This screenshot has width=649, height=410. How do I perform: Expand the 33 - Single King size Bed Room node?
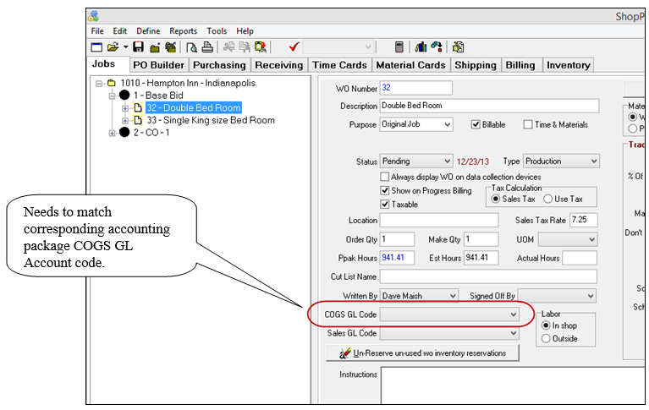click(126, 121)
